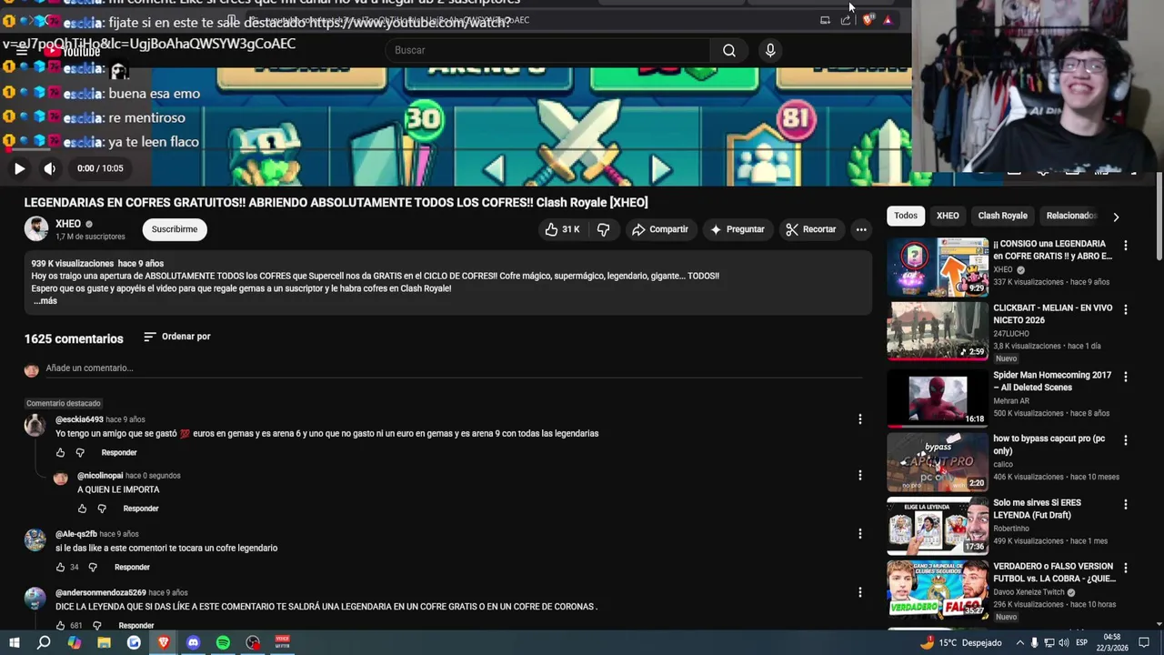Screen dimensions: 1164x655
Task: Dislike the reply from @nicolinopai
Action: [x=102, y=509]
